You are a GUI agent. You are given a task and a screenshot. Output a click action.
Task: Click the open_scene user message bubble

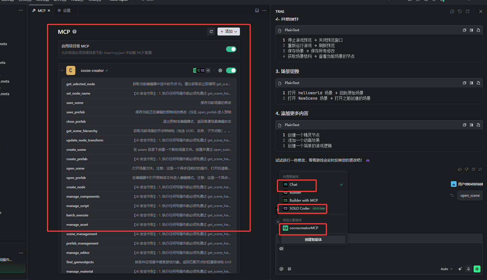(470, 195)
